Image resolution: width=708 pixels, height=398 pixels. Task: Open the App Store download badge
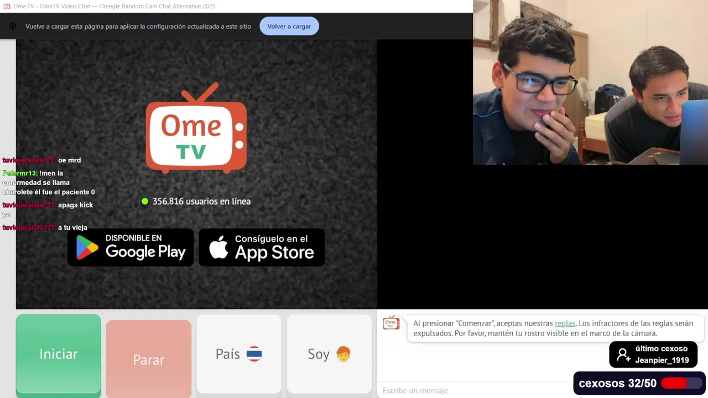click(x=262, y=247)
